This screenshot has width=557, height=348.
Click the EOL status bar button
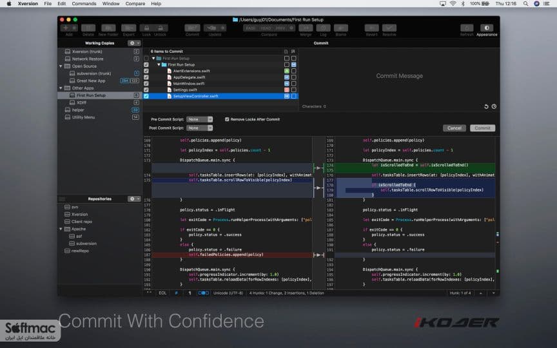[162, 293]
